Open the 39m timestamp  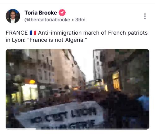pyautogui.click(x=80, y=20)
